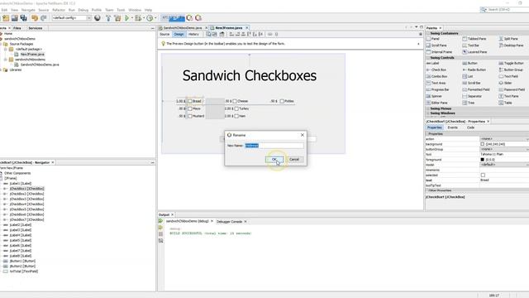Click the Selection Mode toolbar icon
This screenshot has height=298, width=529.
tap(208, 34)
